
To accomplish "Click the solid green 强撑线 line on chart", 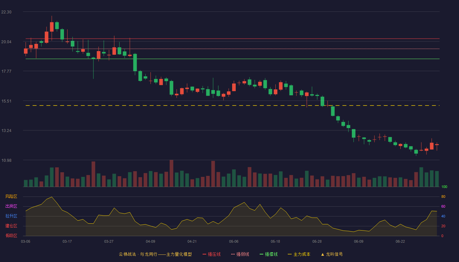I will click(x=232, y=59).
